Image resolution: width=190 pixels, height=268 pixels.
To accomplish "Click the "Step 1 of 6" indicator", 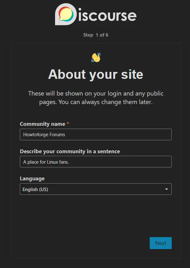I will click(96, 35).
